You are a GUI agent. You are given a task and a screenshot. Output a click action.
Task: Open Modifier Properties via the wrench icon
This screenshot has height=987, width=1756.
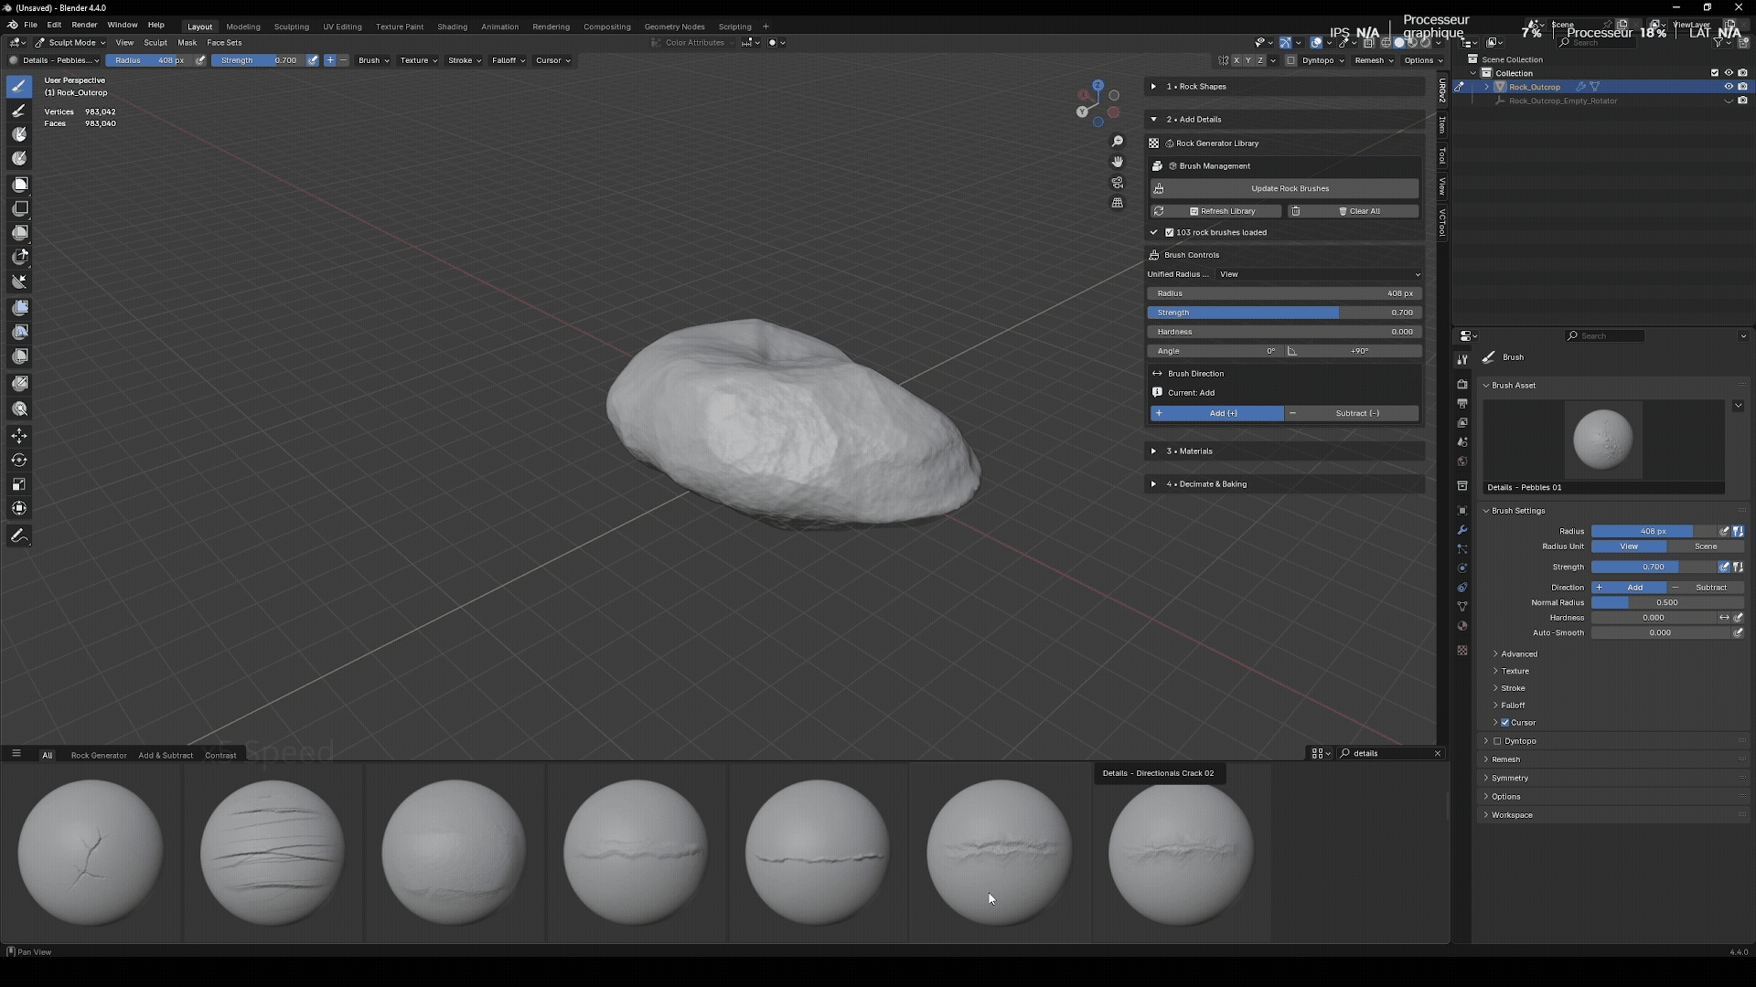tap(1462, 530)
